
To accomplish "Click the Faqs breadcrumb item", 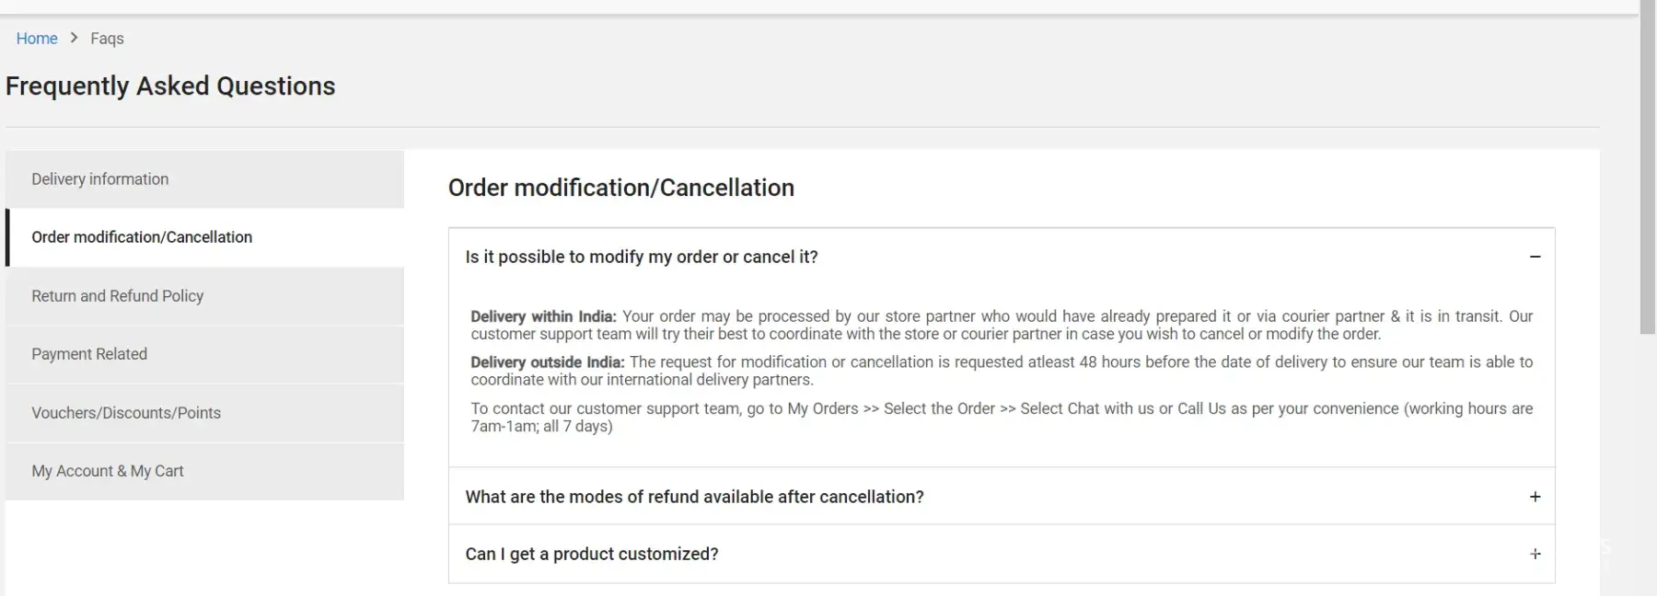I will tap(107, 39).
